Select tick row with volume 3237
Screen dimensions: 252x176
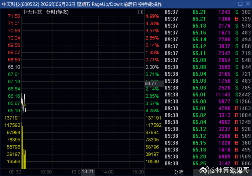coord(208,129)
